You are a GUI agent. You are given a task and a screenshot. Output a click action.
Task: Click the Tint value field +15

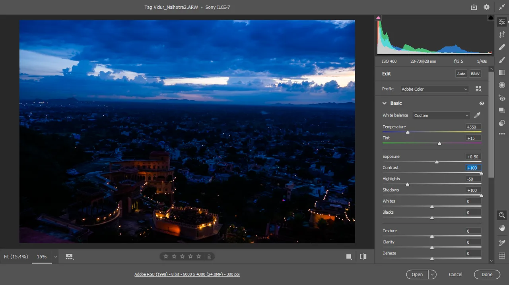click(x=473, y=138)
